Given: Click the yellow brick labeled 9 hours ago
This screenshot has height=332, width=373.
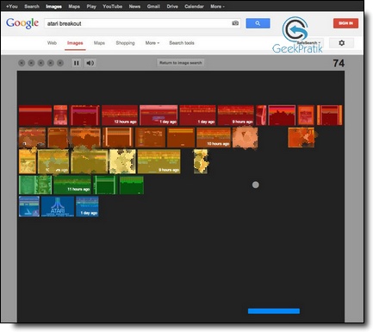Looking at the screenshot, I should point(159,161).
